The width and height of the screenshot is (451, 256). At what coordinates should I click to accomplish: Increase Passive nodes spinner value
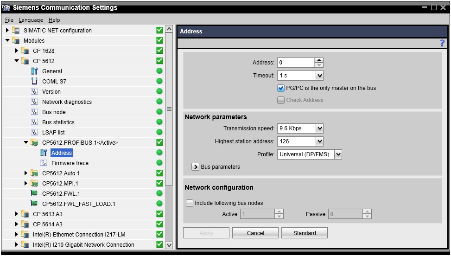(367, 211)
